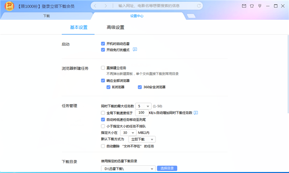Toggle 开机时启动迅雷 checkbox
This screenshot has height=173, width=289.
point(103,44)
